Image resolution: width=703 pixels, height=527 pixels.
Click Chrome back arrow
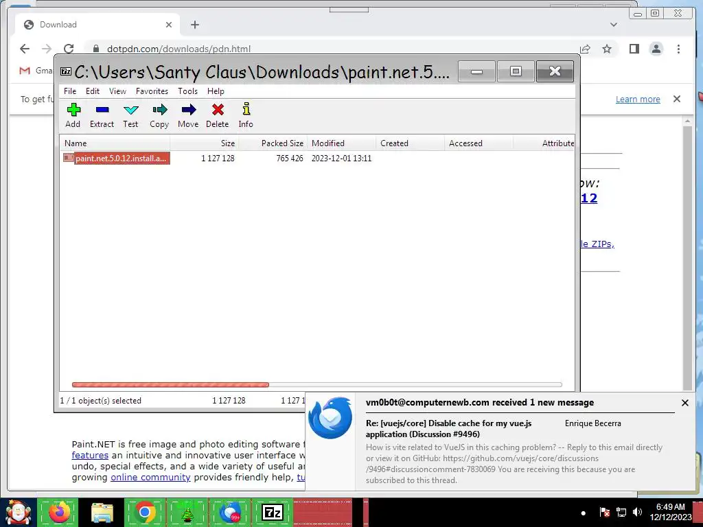[x=25, y=49]
